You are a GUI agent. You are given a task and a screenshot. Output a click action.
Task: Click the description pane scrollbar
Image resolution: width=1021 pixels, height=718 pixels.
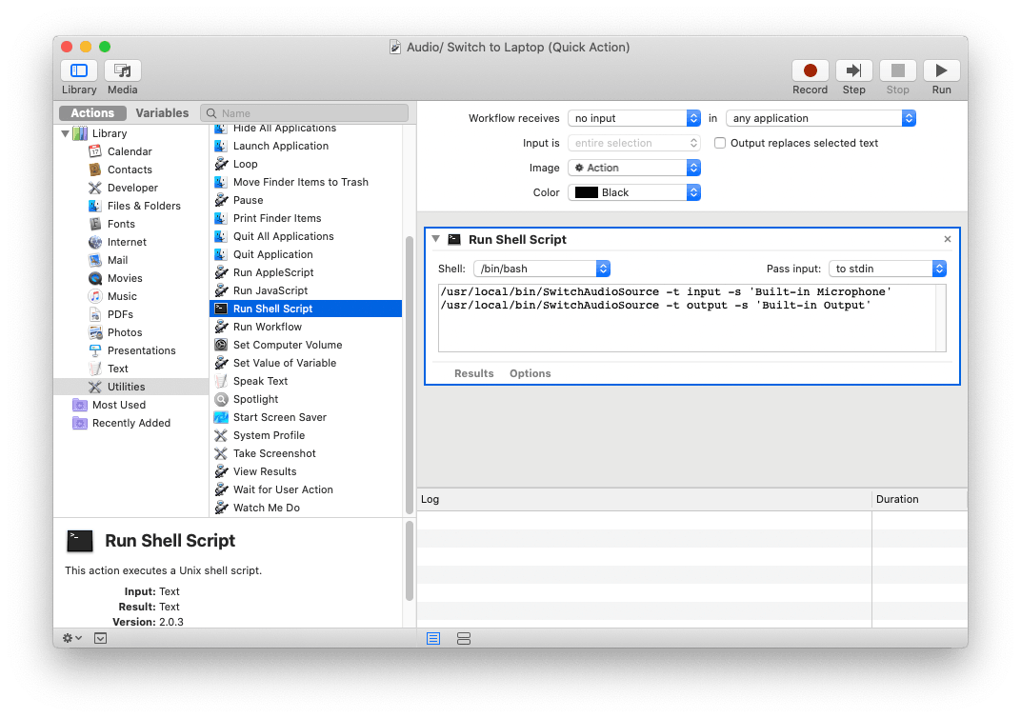[x=410, y=561]
